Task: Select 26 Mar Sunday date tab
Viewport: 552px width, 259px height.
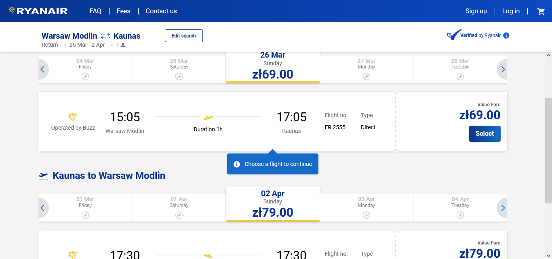Action: pyautogui.click(x=273, y=67)
